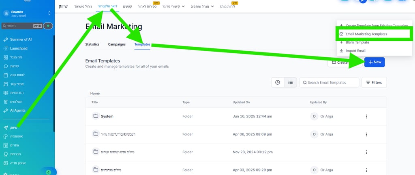Open דואר אלקטרוני top navigation tab

point(108,6)
